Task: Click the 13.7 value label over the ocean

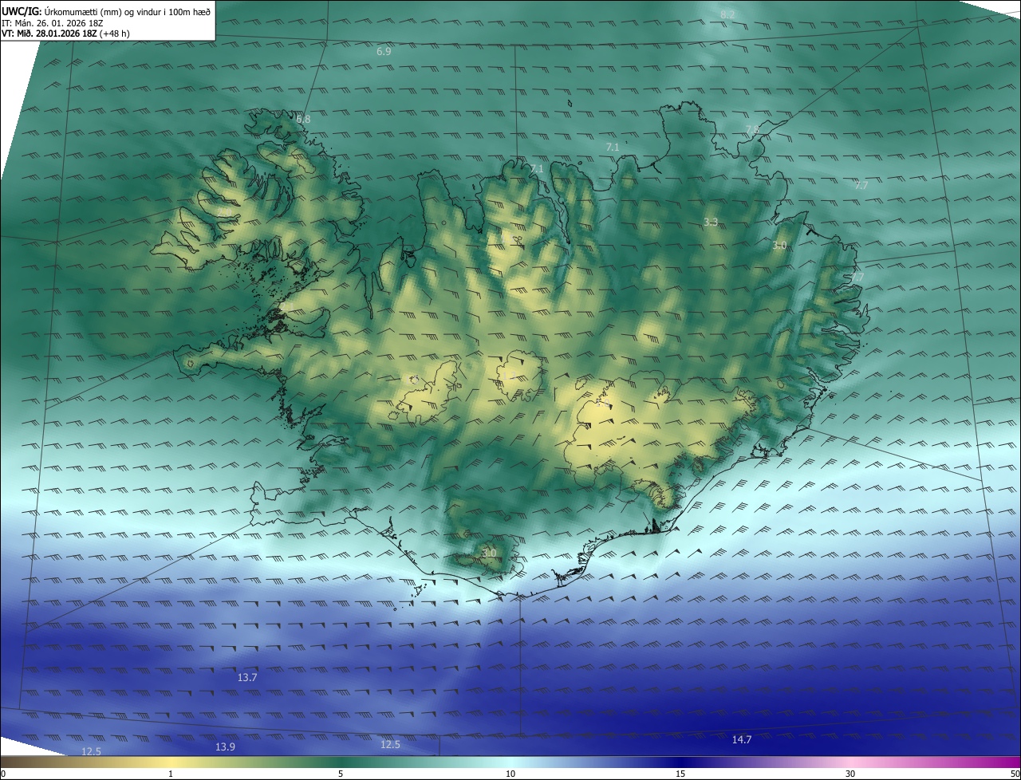Action: pyautogui.click(x=247, y=677)
